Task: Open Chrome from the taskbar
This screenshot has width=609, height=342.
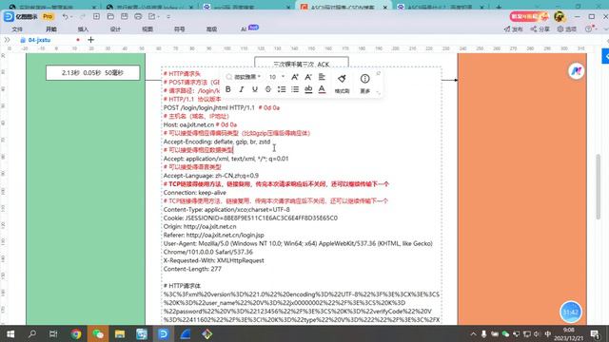Action: [x=76, y=333]
